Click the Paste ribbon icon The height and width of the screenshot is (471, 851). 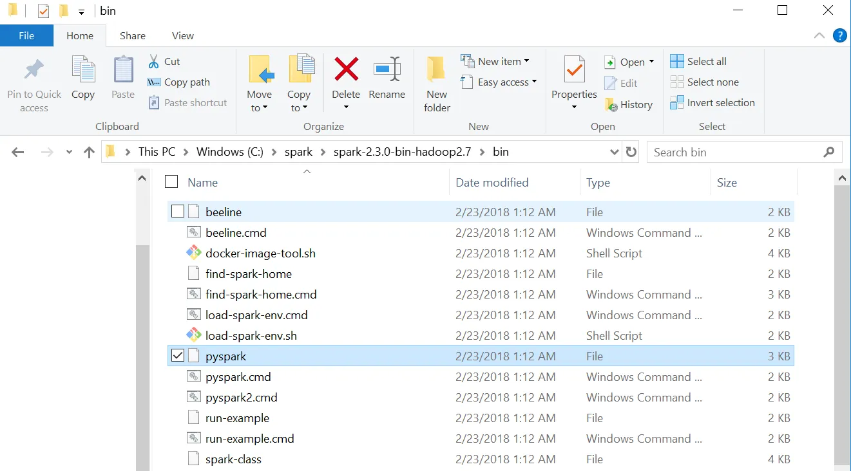point(123,78)
